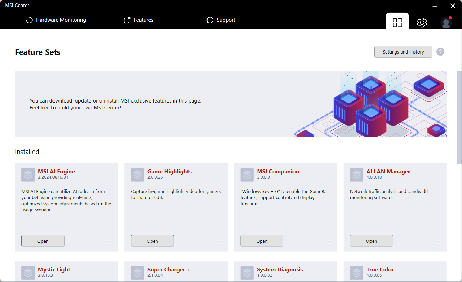This screenshot has width=462, height=282.
Task: Open the settings gear icon
Action: pyautogui.click(x=422, y=22)
